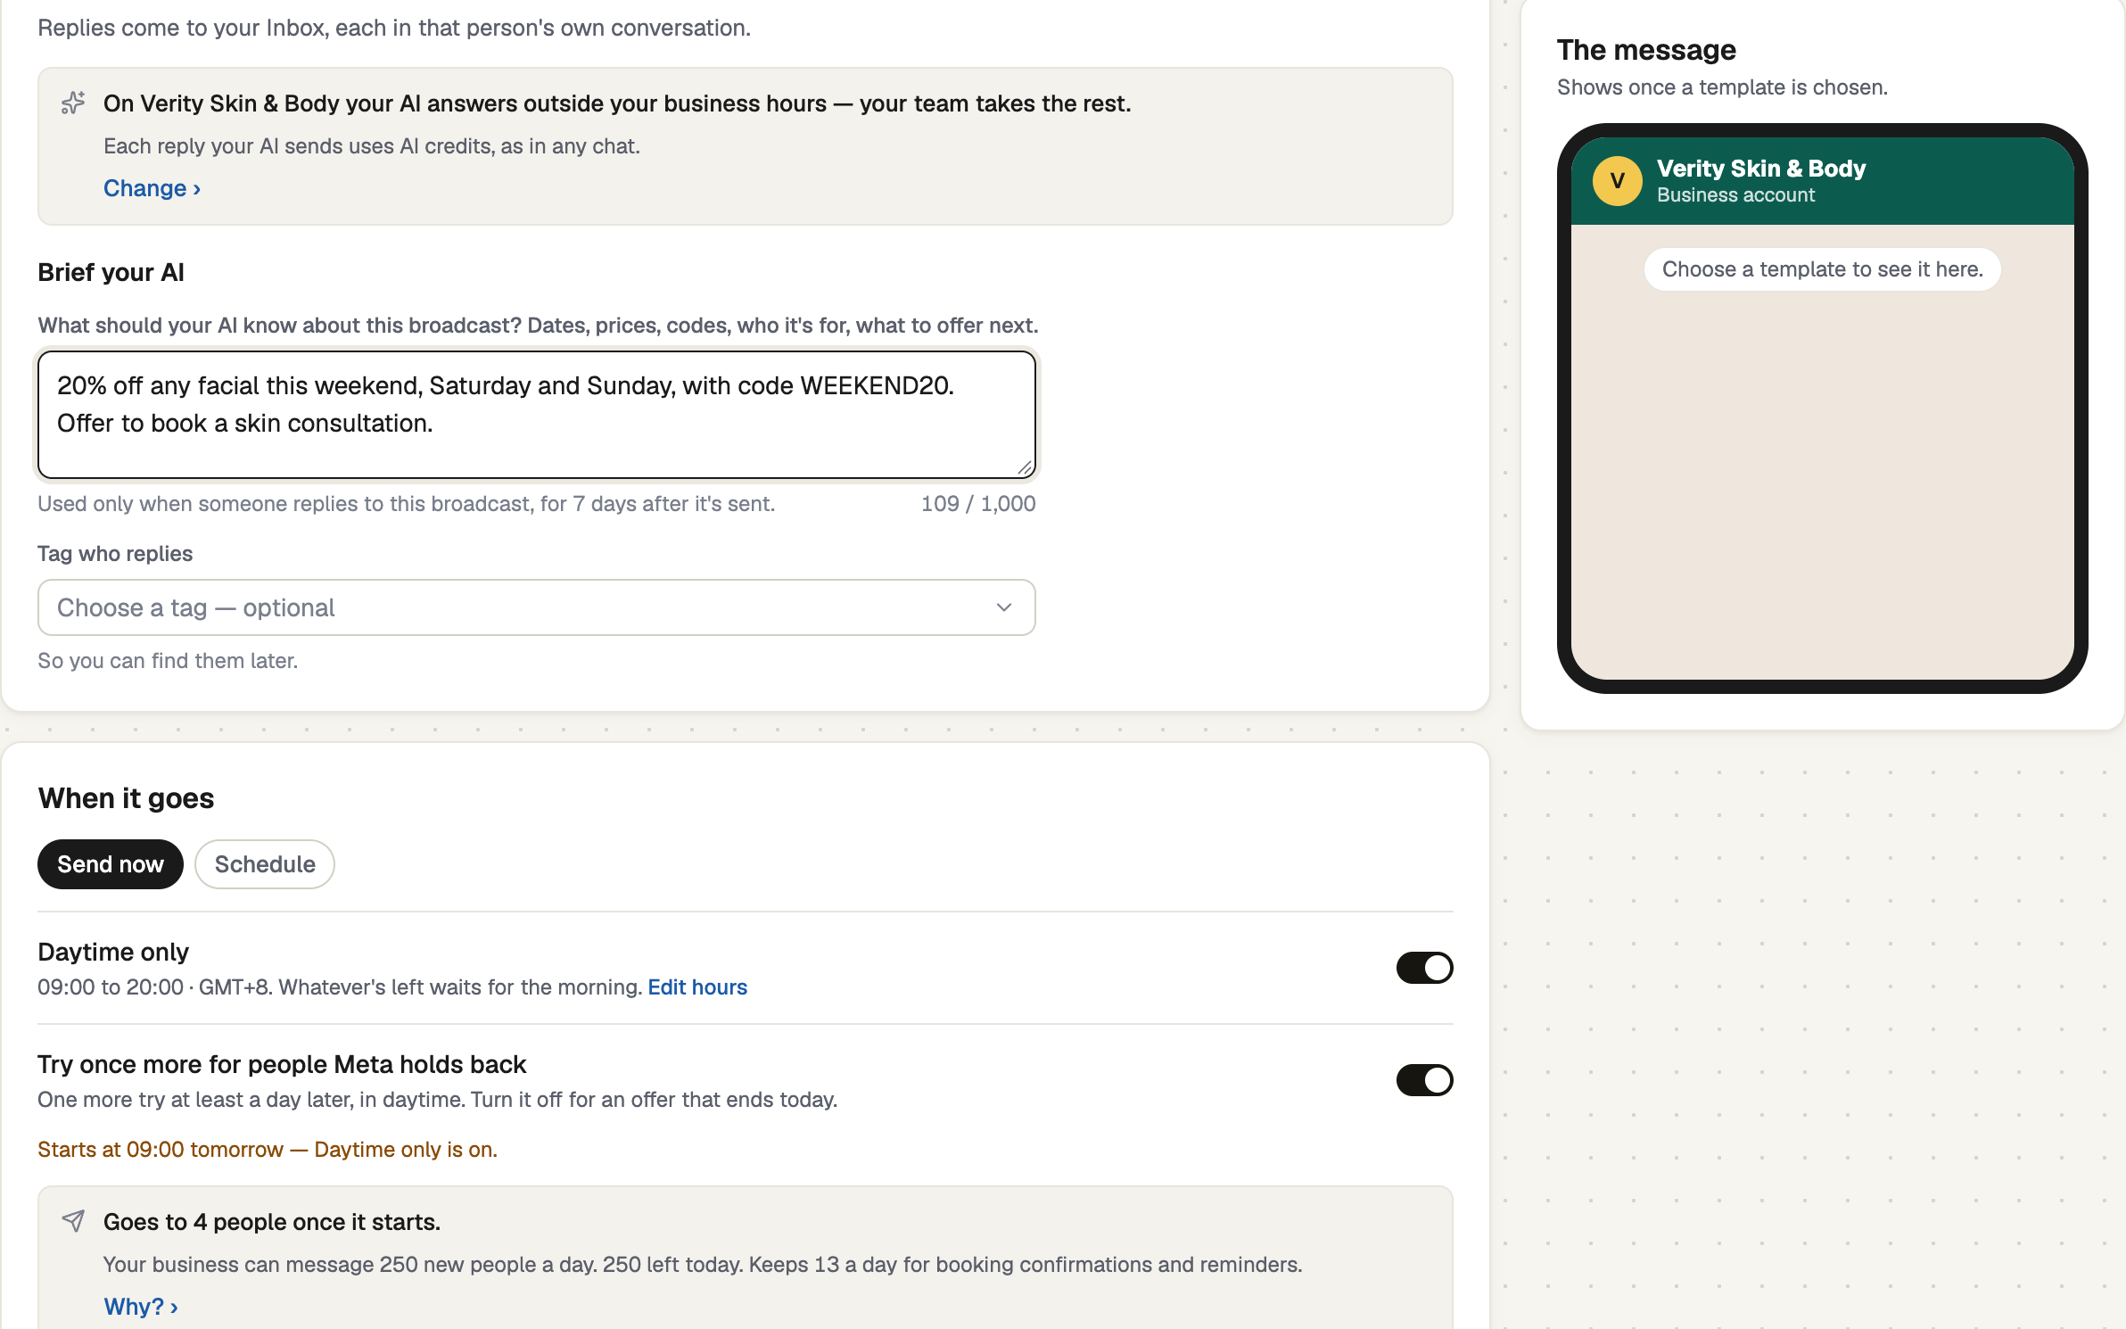Click the 109 / 1,000 character counter
Image resolution: width=2126 pixels, height=1329 pixels.
point(978,504)
